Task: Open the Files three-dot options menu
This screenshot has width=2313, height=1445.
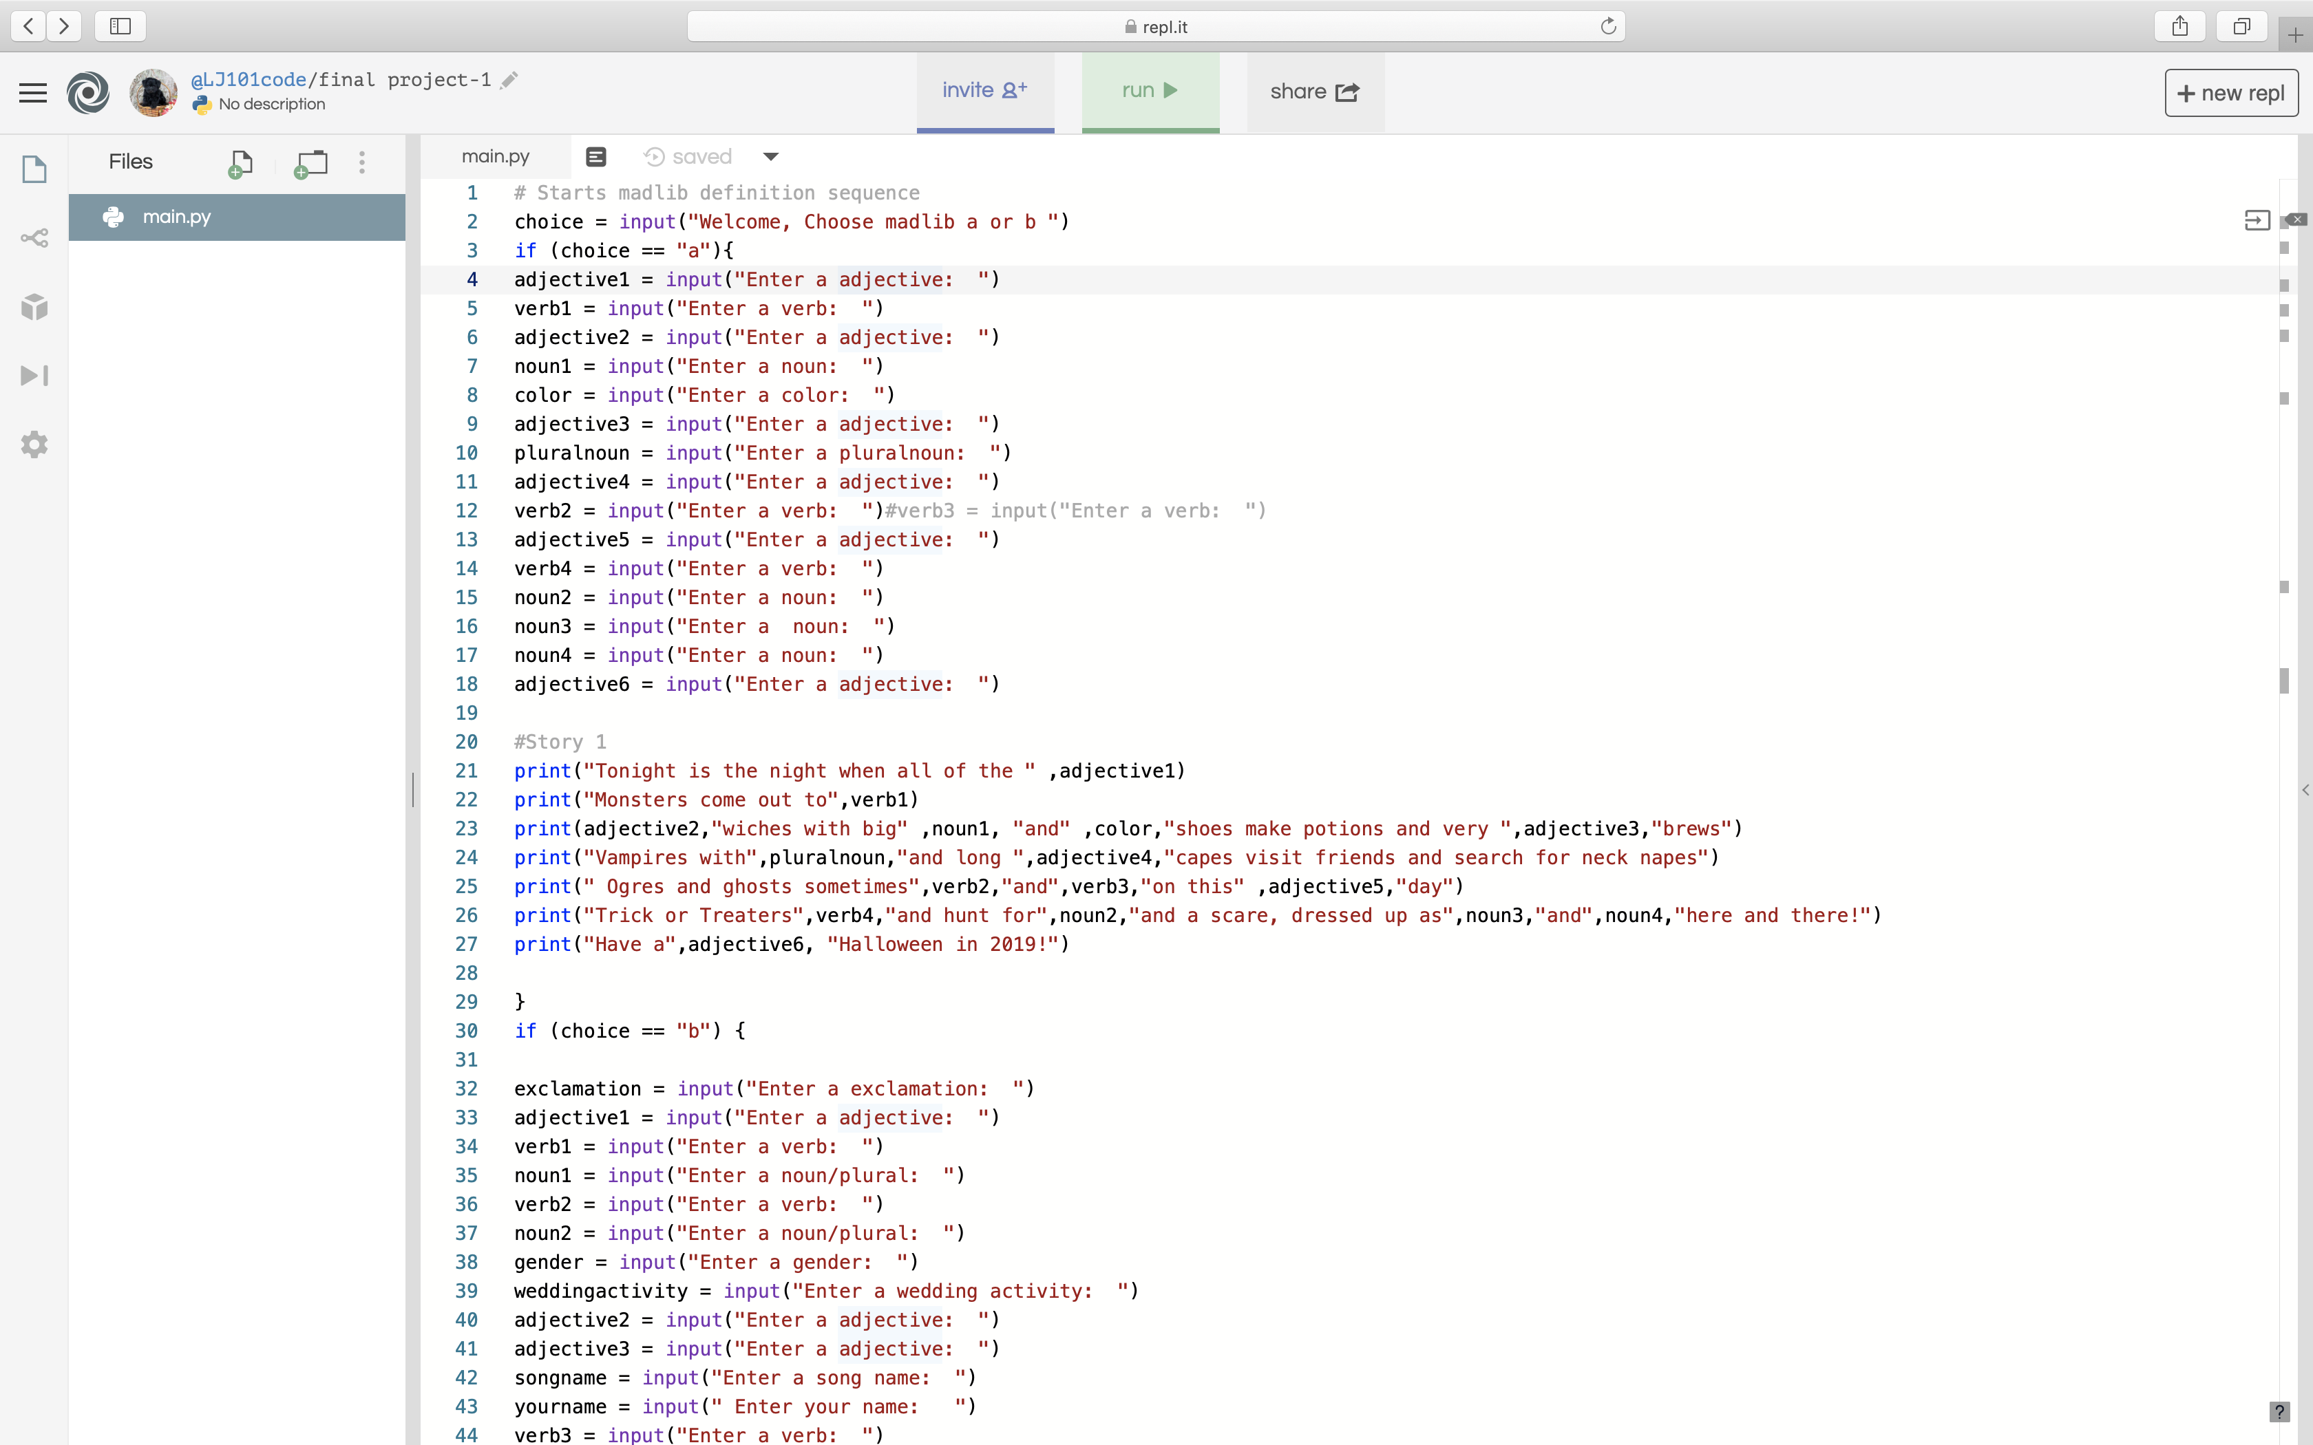Action: (361, 162)
